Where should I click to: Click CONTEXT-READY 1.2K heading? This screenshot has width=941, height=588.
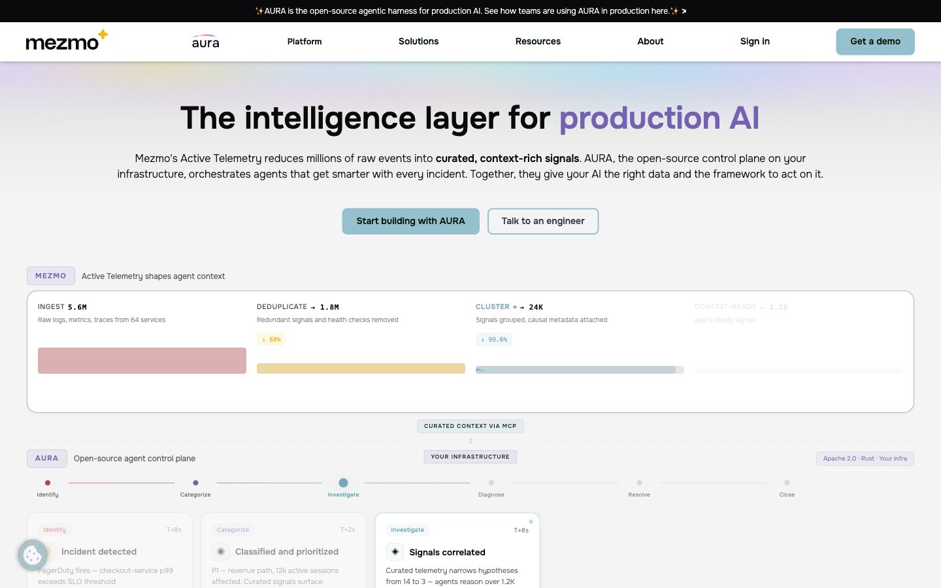tap(741, 307)
